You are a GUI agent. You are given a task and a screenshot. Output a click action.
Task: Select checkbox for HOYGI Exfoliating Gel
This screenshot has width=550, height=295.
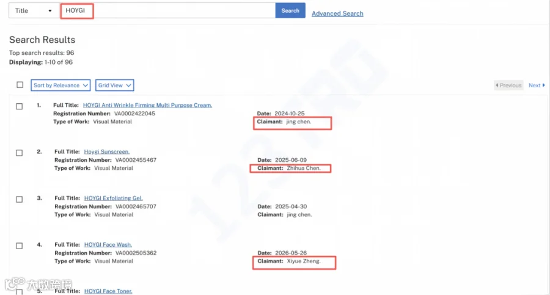click(x=20, y=199)
